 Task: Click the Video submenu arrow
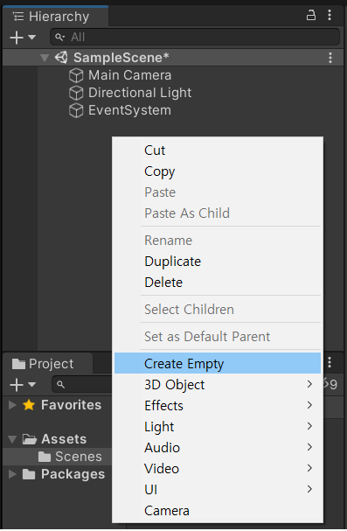tap(309, 468)
